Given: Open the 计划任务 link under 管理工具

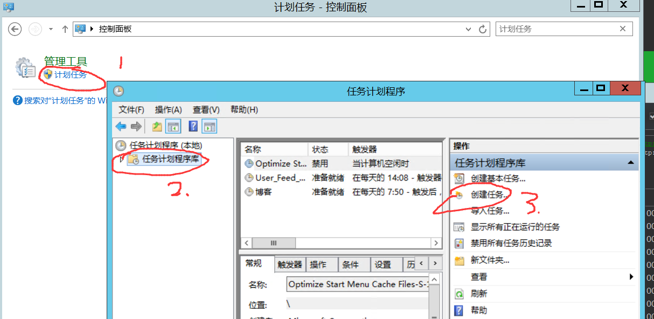Looking at the screenshot, I should [71, 75].
